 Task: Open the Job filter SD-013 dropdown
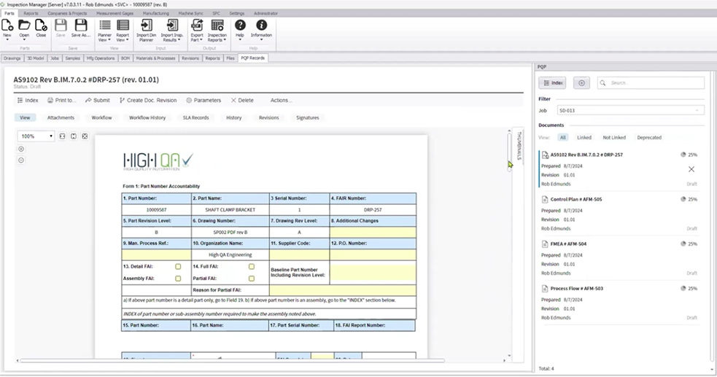(630, 111)
